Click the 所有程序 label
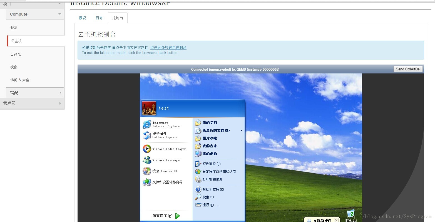Screen dimensions: 435x222 (x=162, y=216)
